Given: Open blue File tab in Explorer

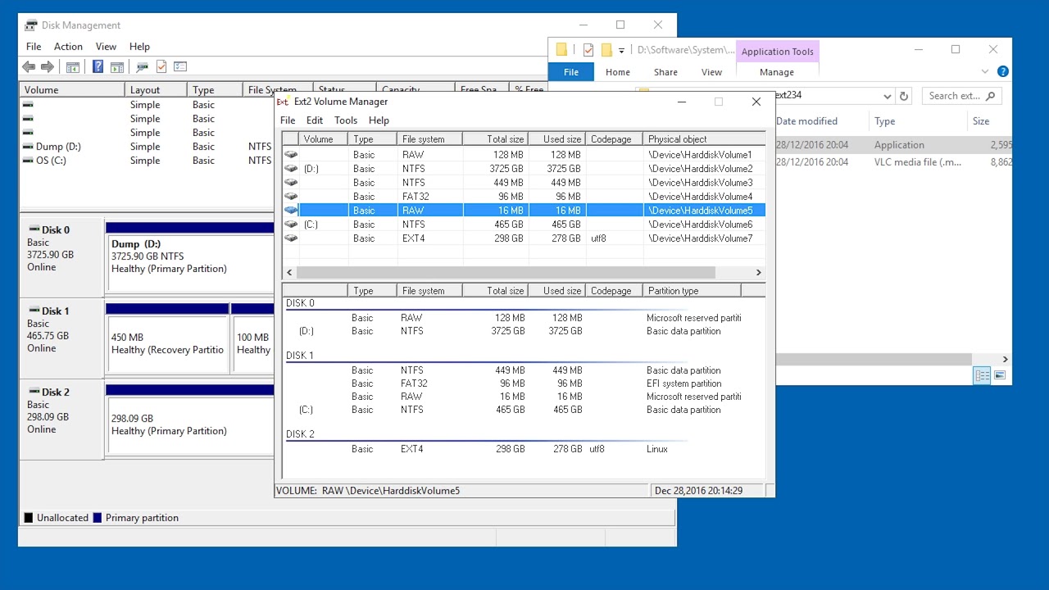Looking at the screenshot, I should (x=571, y=72).
